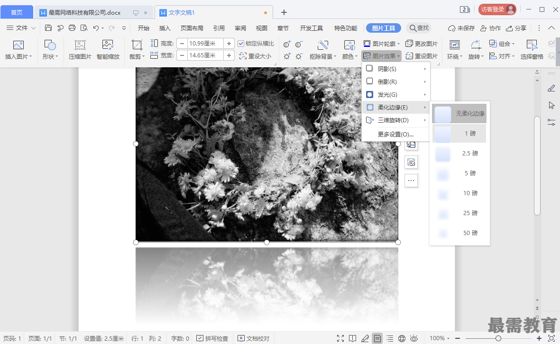The height and width of the screenshot is (344, 560).
Task: Open More Settings (更多设置) option
Action: [396, 135]
